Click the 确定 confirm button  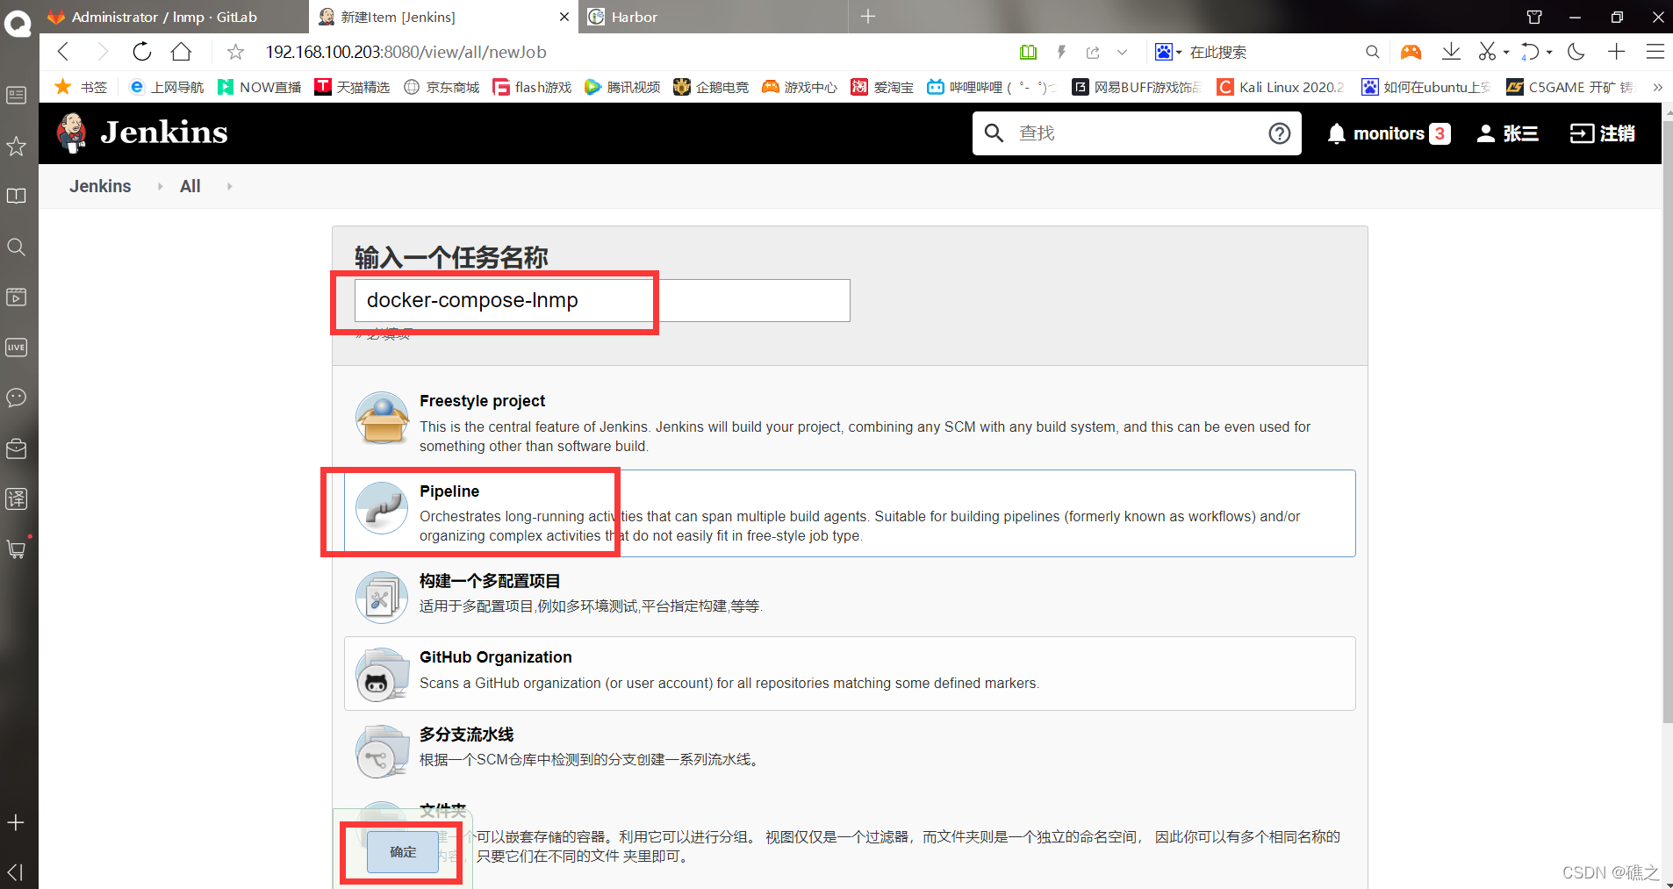403,852
